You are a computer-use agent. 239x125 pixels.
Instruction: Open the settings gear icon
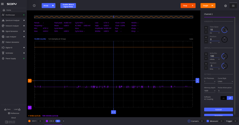pyautogui.click(x=225, y=6)
